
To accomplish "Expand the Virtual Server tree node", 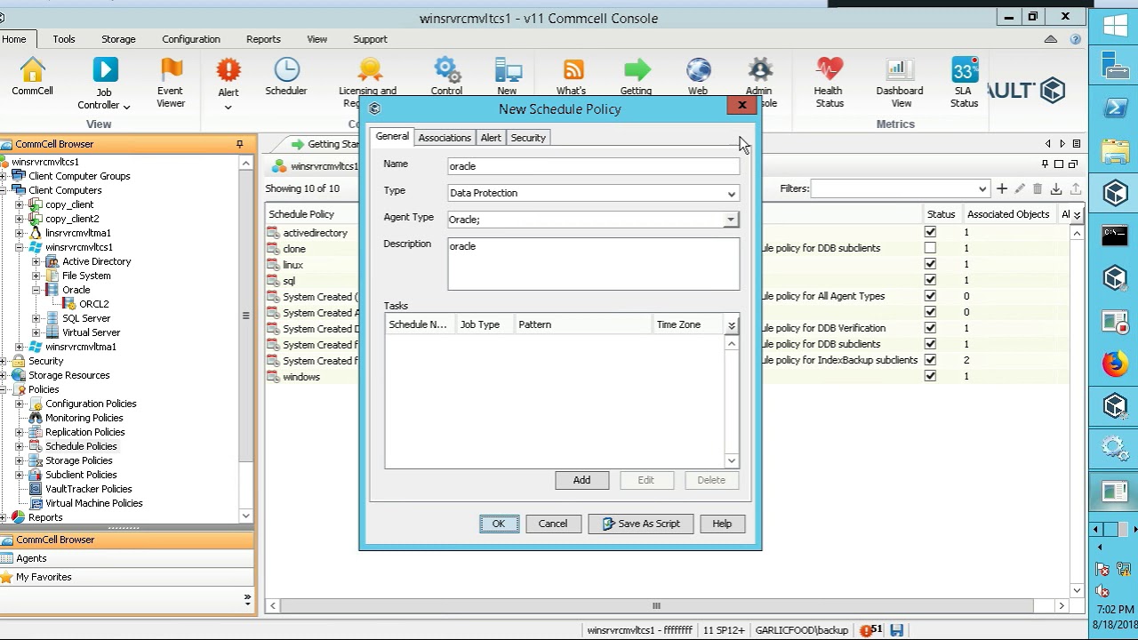I will coord(36,332).
